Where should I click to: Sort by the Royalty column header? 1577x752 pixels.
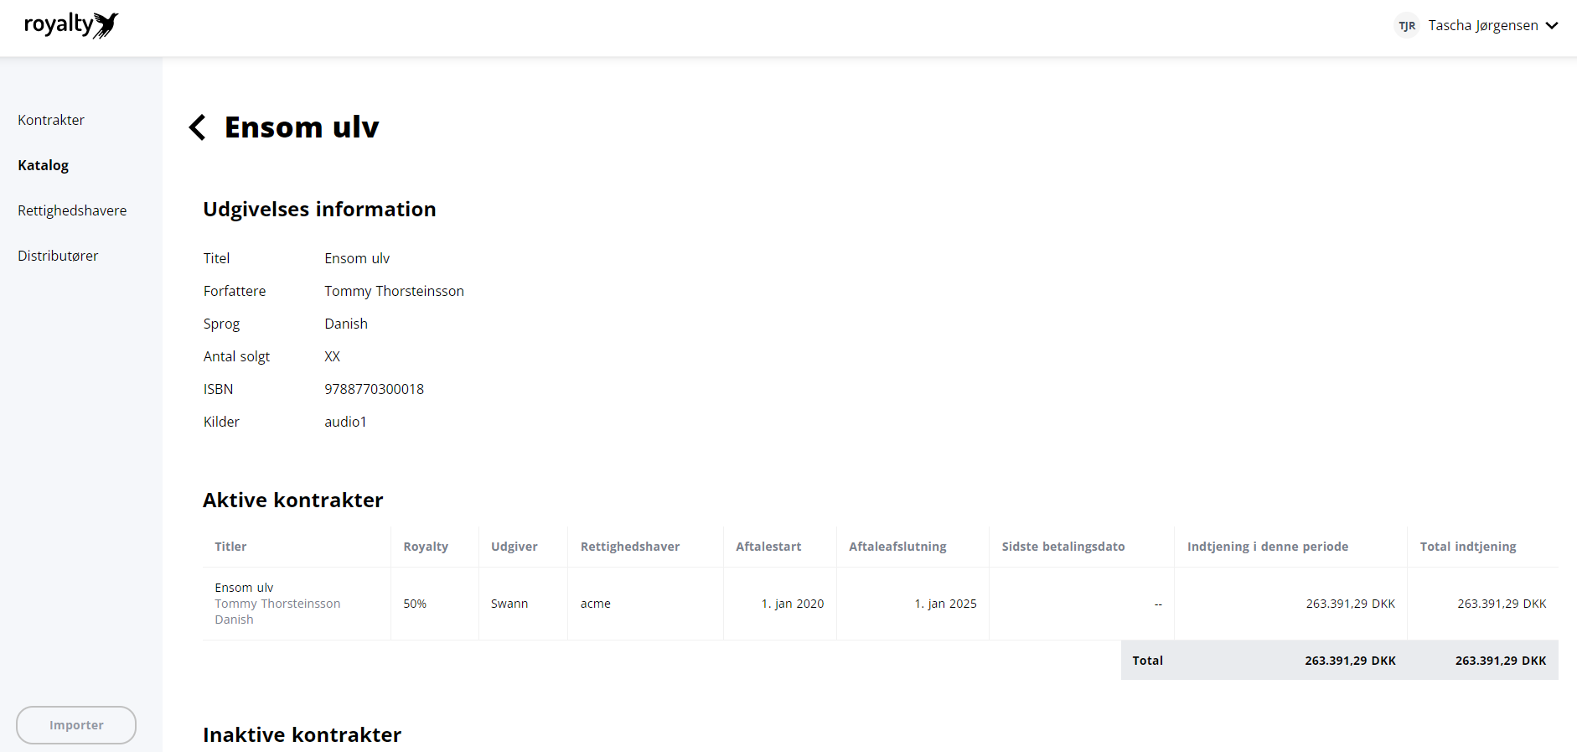[426, 547]
